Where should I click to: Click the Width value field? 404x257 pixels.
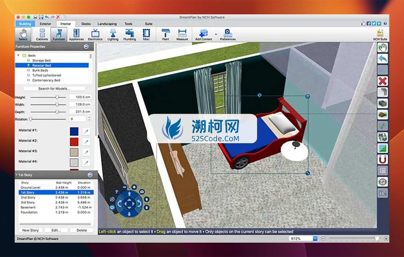point(80,104)
